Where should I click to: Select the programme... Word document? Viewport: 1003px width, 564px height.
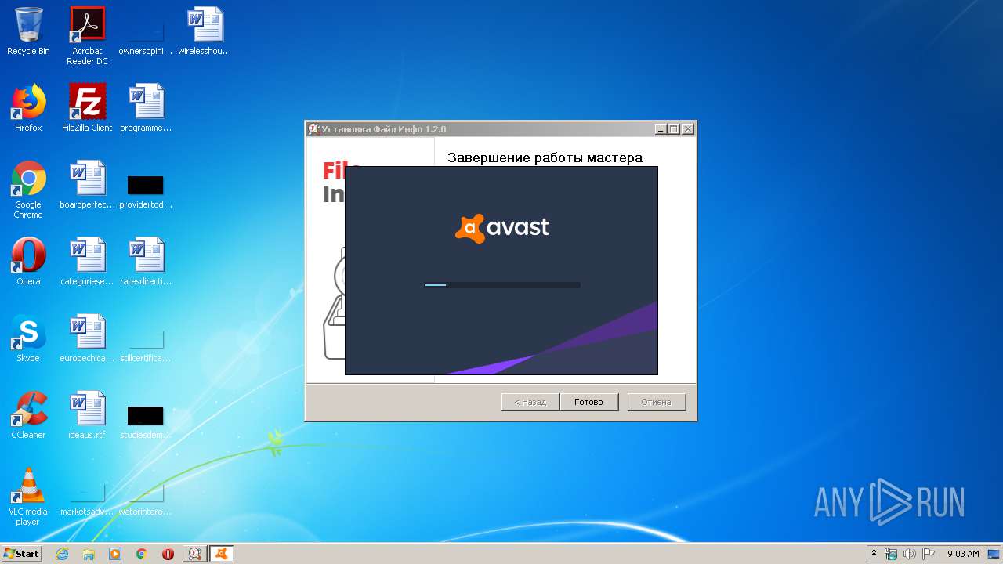tap(146, 108)
